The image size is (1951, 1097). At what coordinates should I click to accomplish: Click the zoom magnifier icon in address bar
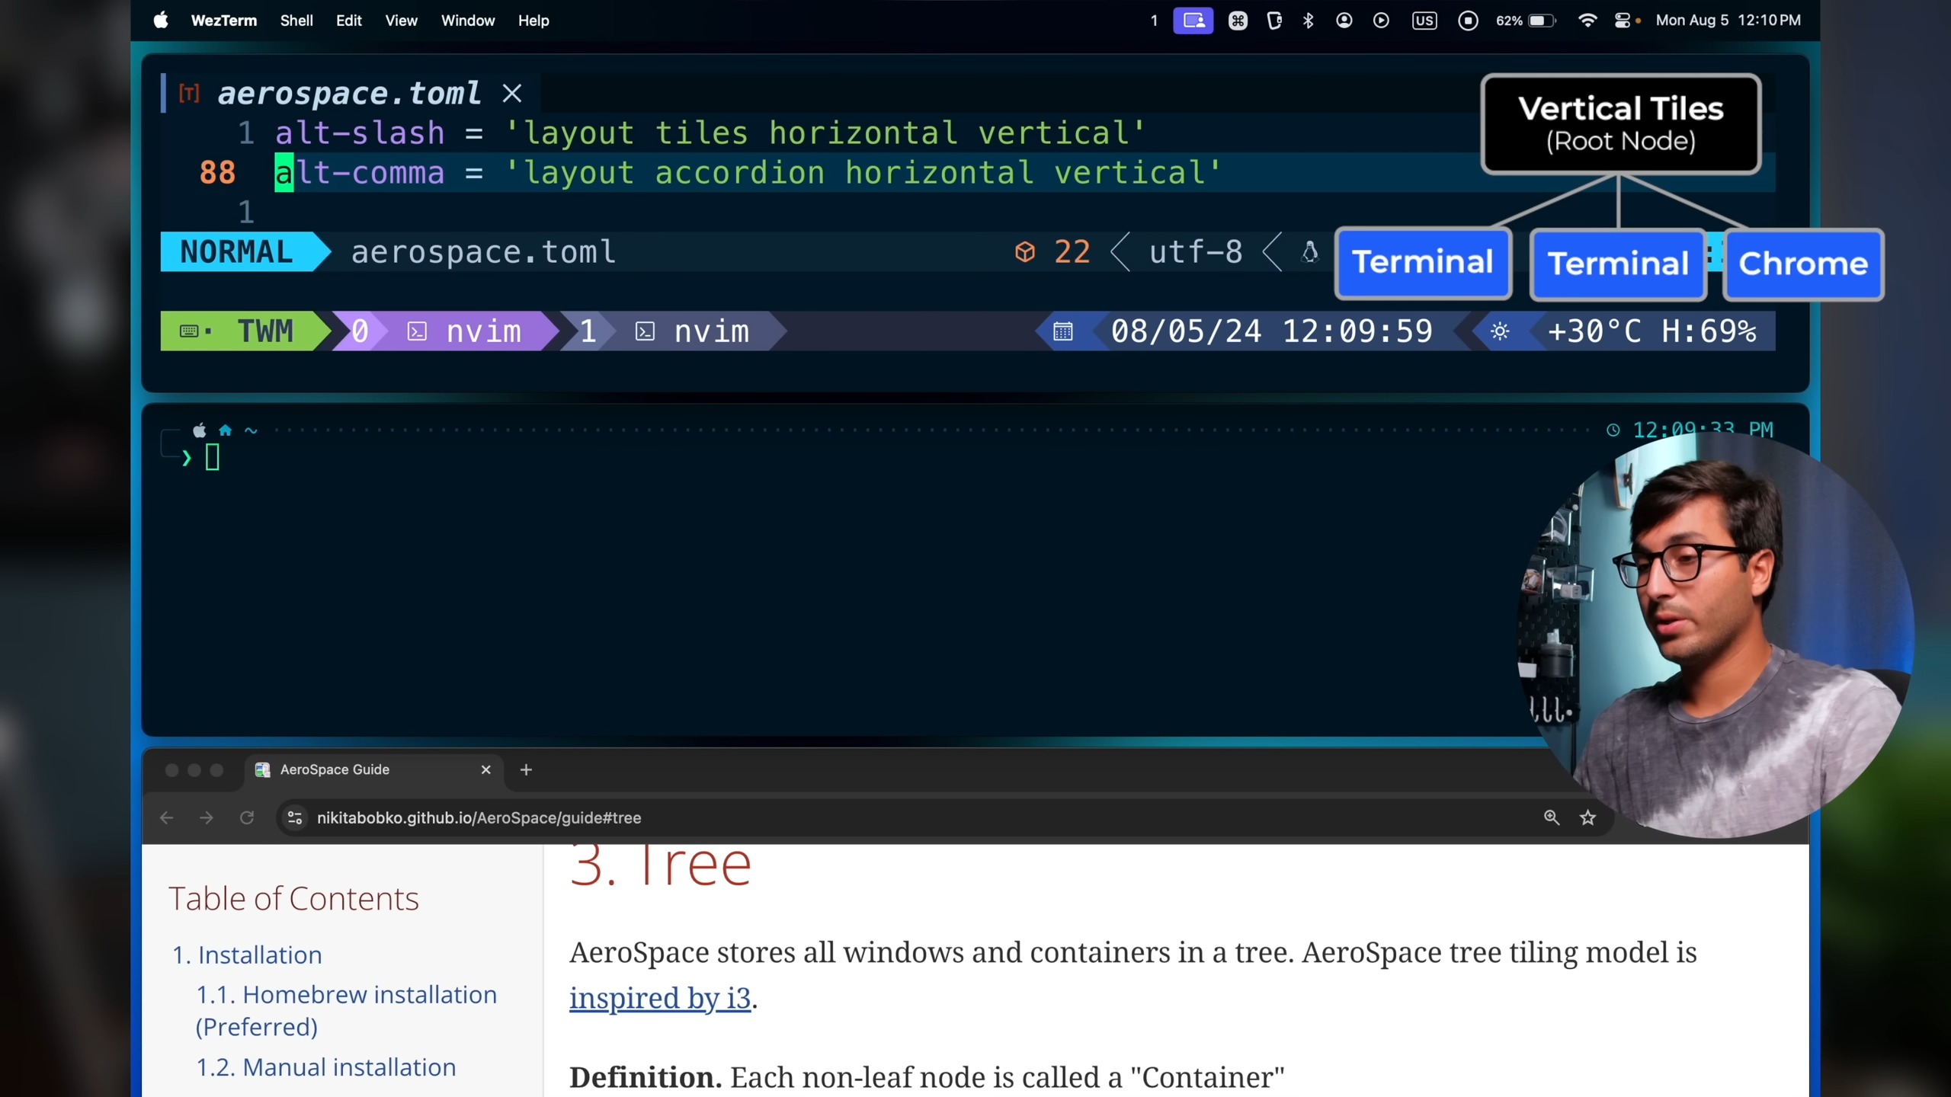coord(1552,817)
